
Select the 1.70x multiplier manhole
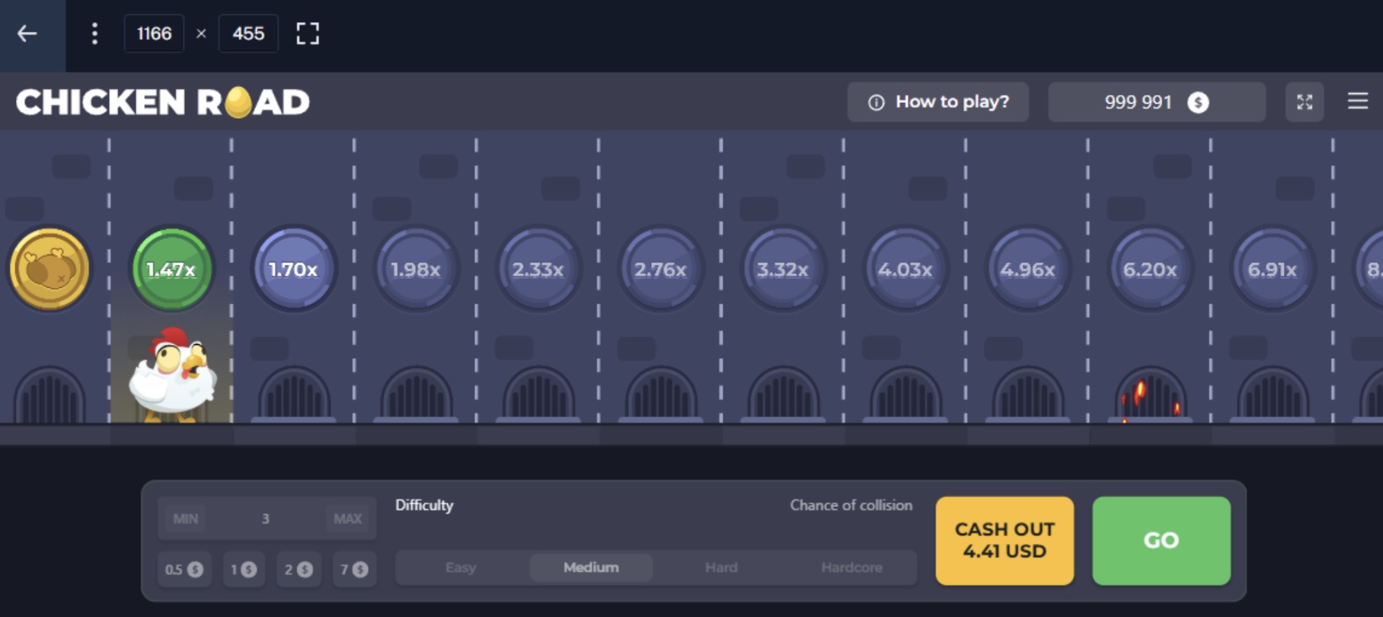pos(293,269)
